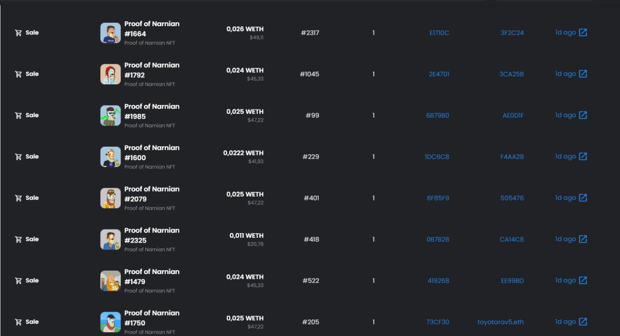This screenshot has height=336, width=620.
Task: Open Proof of Narnian #1664 thumbnail
Action: point(110,33)
